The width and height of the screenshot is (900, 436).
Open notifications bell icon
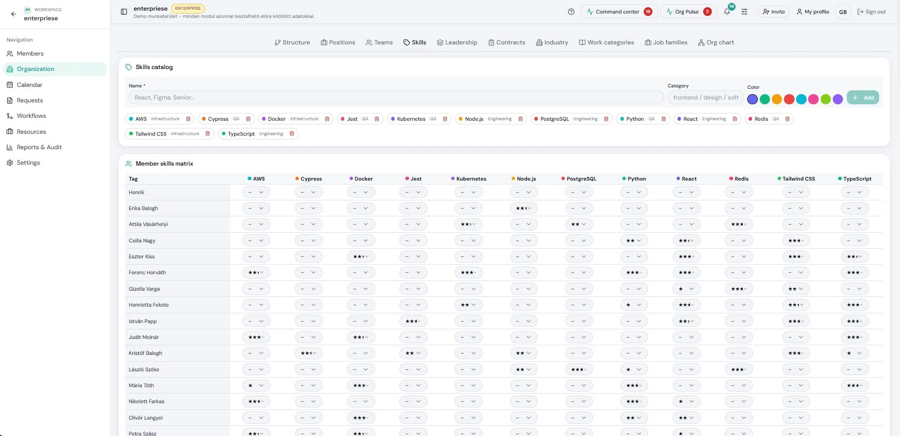pos(727,12)
